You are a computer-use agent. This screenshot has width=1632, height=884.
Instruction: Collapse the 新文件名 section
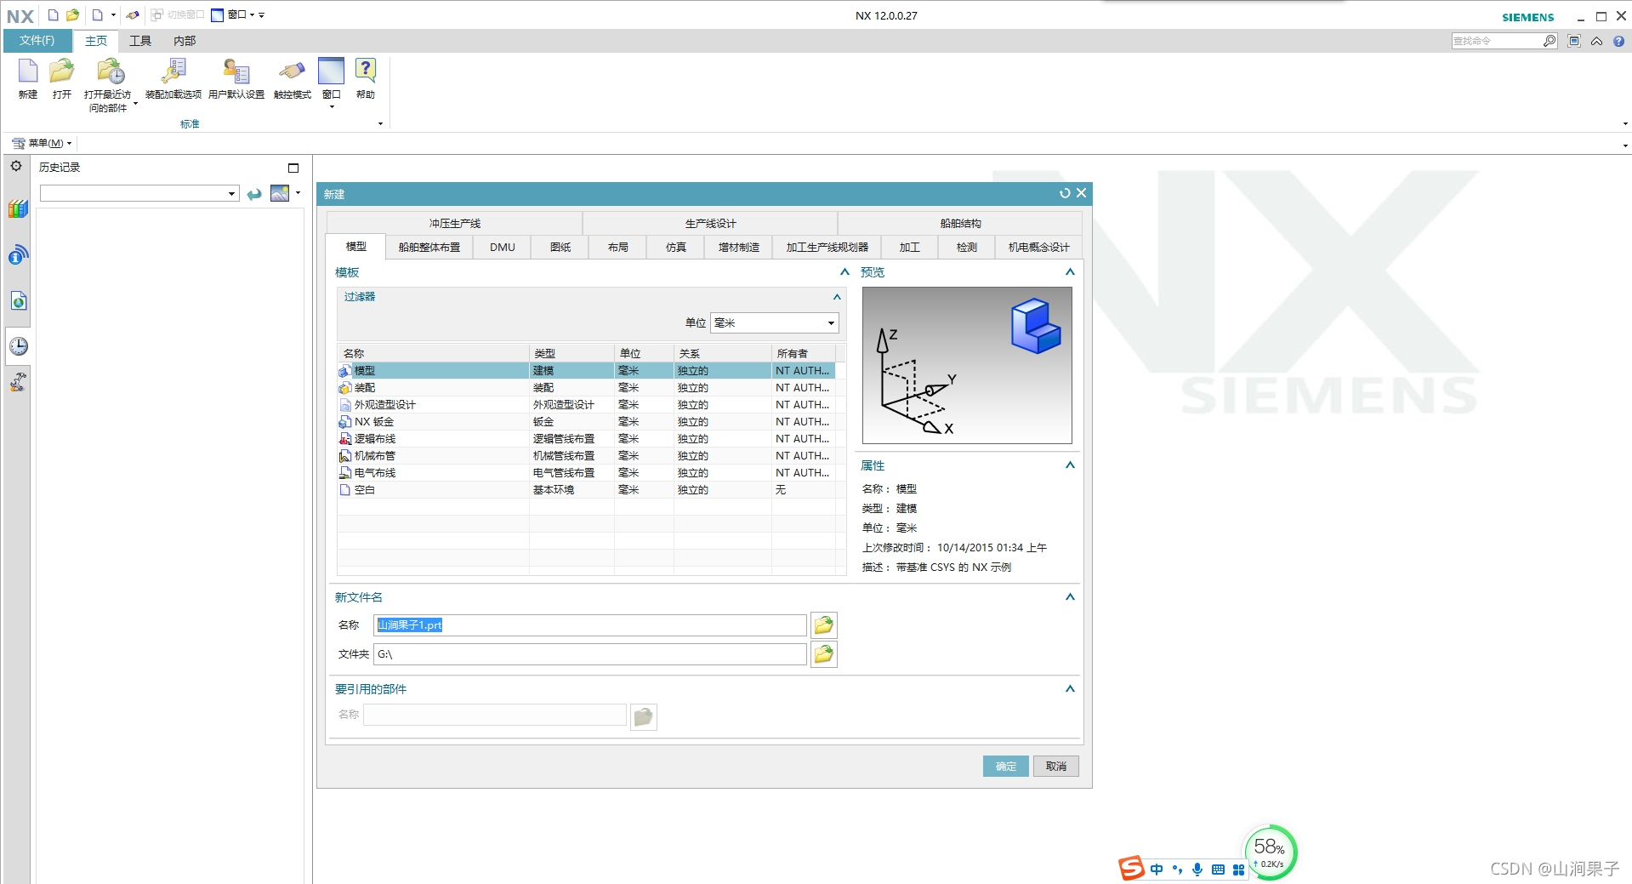pos(1070,597)
